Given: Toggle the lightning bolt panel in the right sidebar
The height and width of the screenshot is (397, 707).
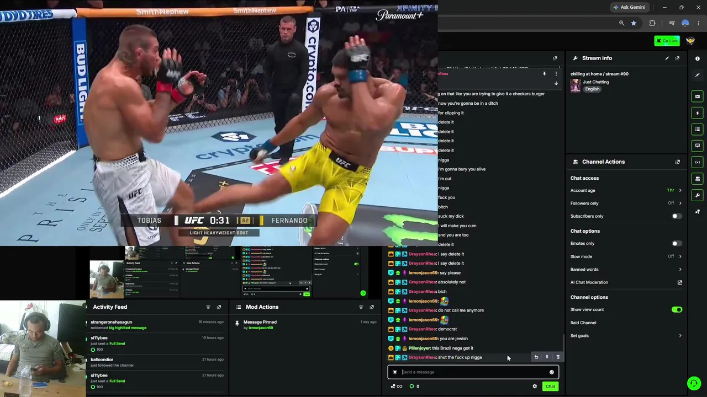Looking at the screenshot, I should click(x=698, y=113).
